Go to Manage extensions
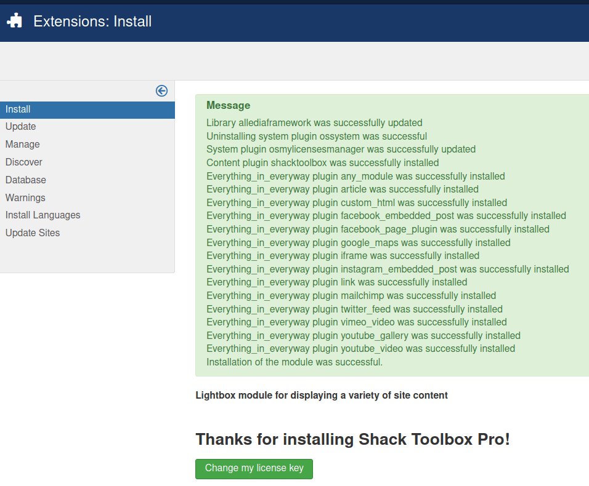This screenshot has width=589, height=486. [x=23, y=145]
